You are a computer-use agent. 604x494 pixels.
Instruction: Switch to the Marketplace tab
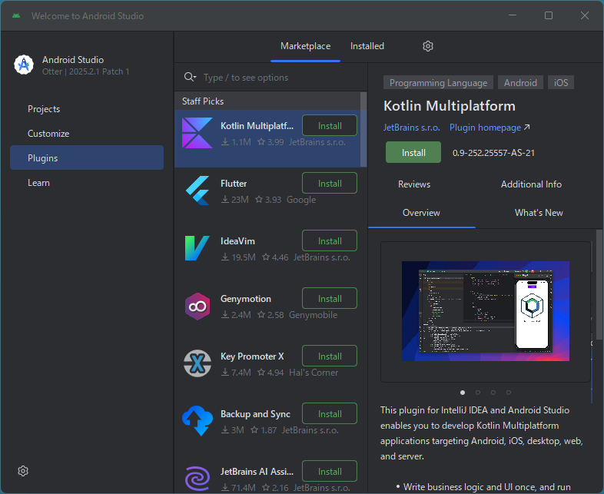tap(306, 46)
